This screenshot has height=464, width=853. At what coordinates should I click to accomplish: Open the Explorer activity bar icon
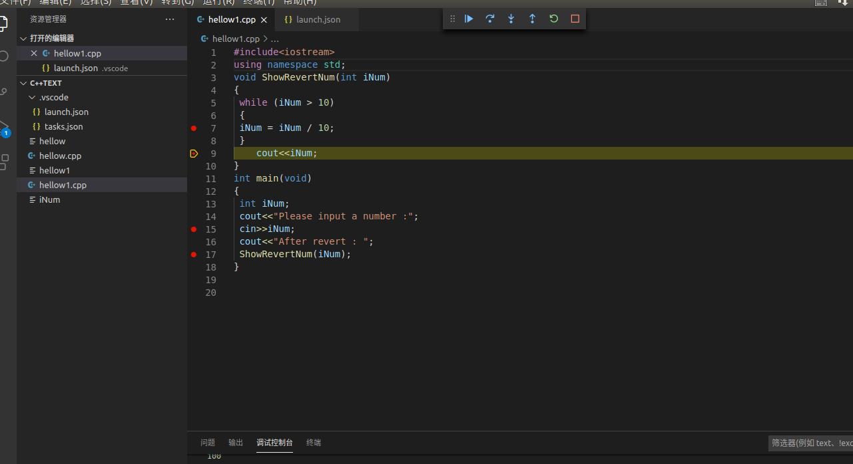[3, 24]
